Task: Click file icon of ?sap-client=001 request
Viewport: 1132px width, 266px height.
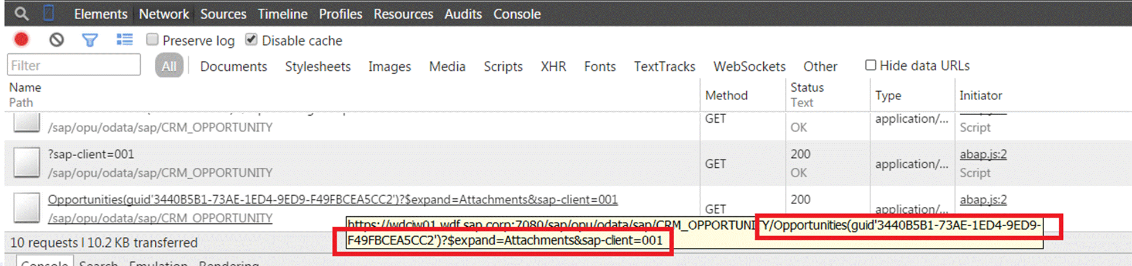Action: pos(26,163)
